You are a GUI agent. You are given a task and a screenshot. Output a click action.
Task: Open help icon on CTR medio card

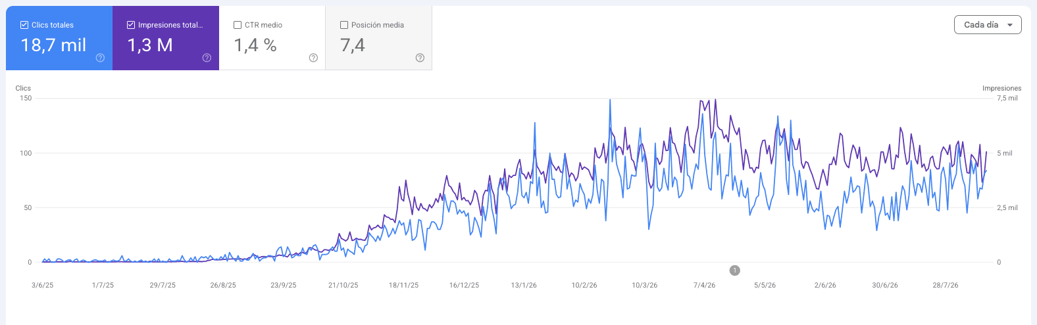313,58
